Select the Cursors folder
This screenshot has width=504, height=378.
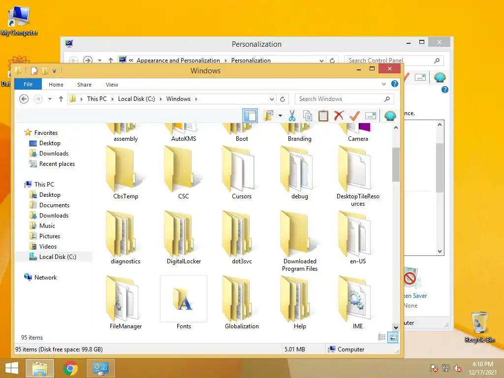(242, 173)
